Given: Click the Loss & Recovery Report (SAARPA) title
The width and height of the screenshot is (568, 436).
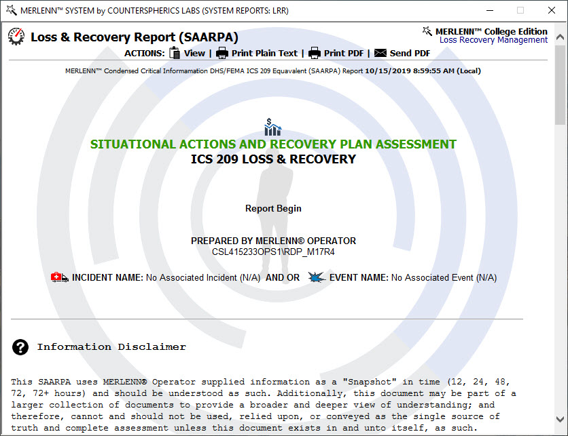Looking at the screenshot, I should [135, 37].
